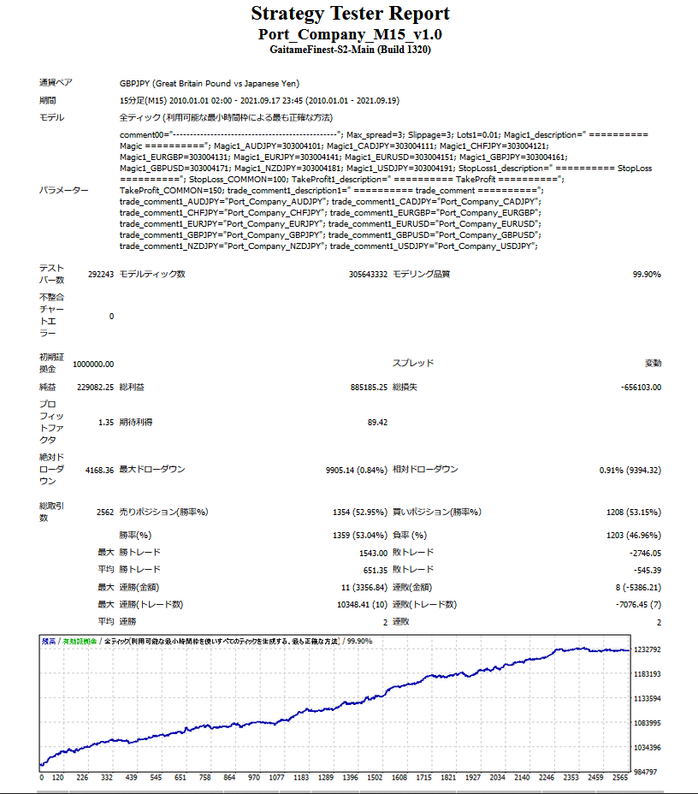Click the chart x-axis label 1289
This screenshot has height=794, width=698.
click(325, 777)
